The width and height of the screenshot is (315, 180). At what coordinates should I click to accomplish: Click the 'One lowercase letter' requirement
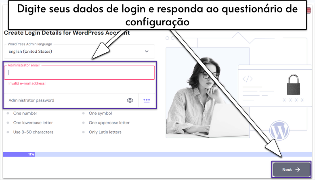(33, 123)
